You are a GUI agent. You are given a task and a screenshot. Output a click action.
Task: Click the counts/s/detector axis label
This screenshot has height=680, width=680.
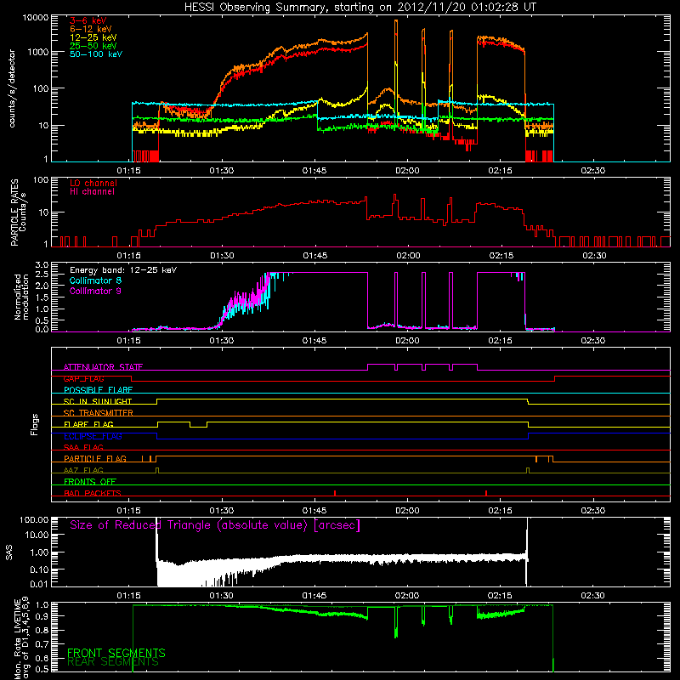(x=12, y=88)
